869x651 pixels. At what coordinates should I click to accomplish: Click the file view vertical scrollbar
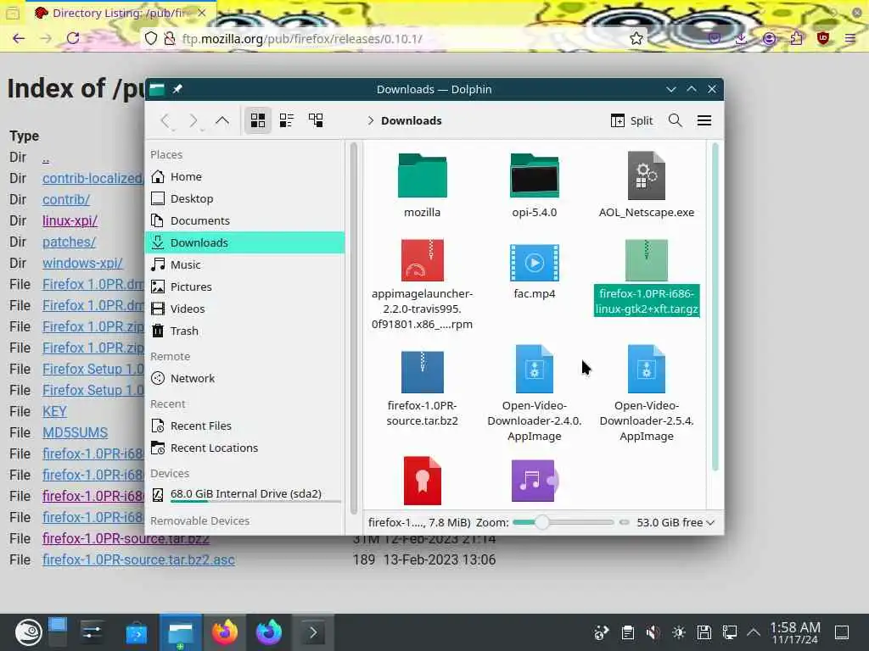point(715,307)
